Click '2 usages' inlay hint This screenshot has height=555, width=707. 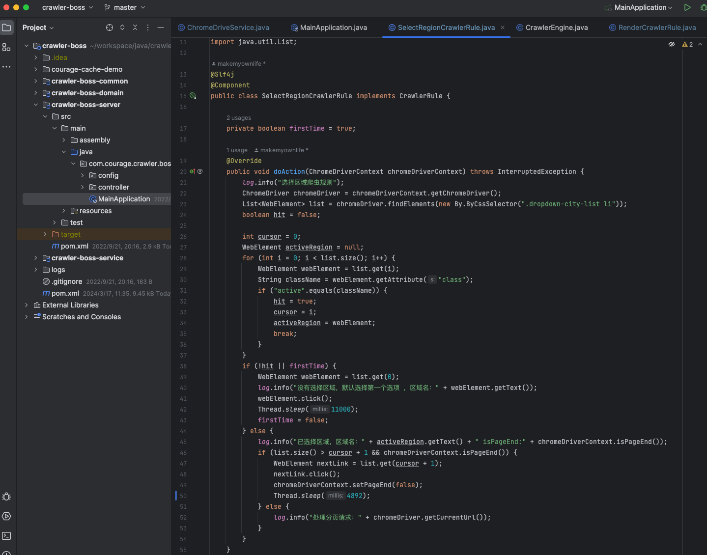tap(239, 118)
